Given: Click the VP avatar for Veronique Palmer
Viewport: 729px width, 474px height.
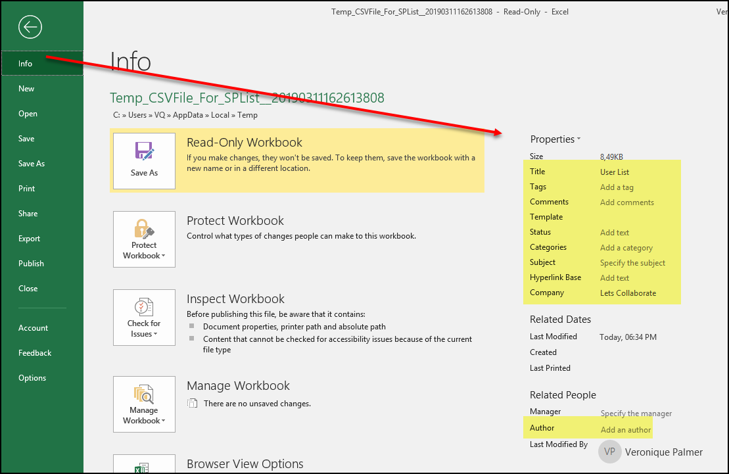Looking at the screenshot, I should [x=609, y=452].
